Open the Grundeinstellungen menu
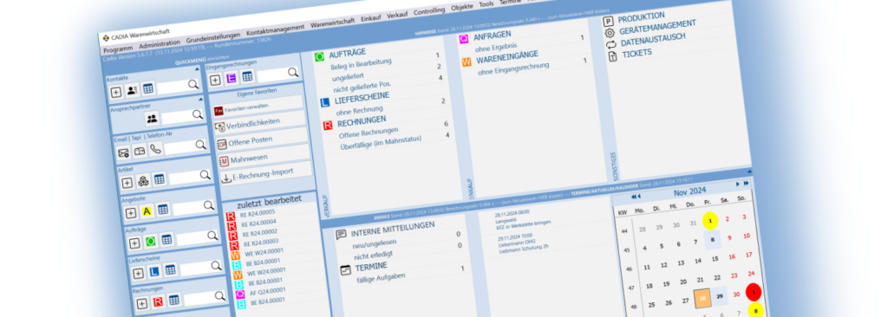Viewport: 888px width, 317px height. pos(212,38)
